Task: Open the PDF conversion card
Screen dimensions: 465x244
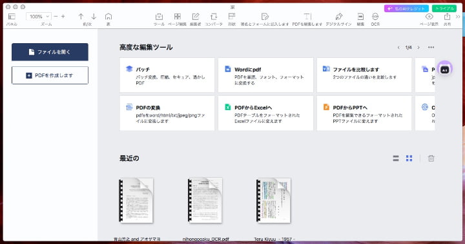Action: (167, 113)
